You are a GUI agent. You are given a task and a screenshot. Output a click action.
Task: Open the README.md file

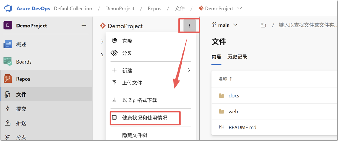(x=243, y=127)
